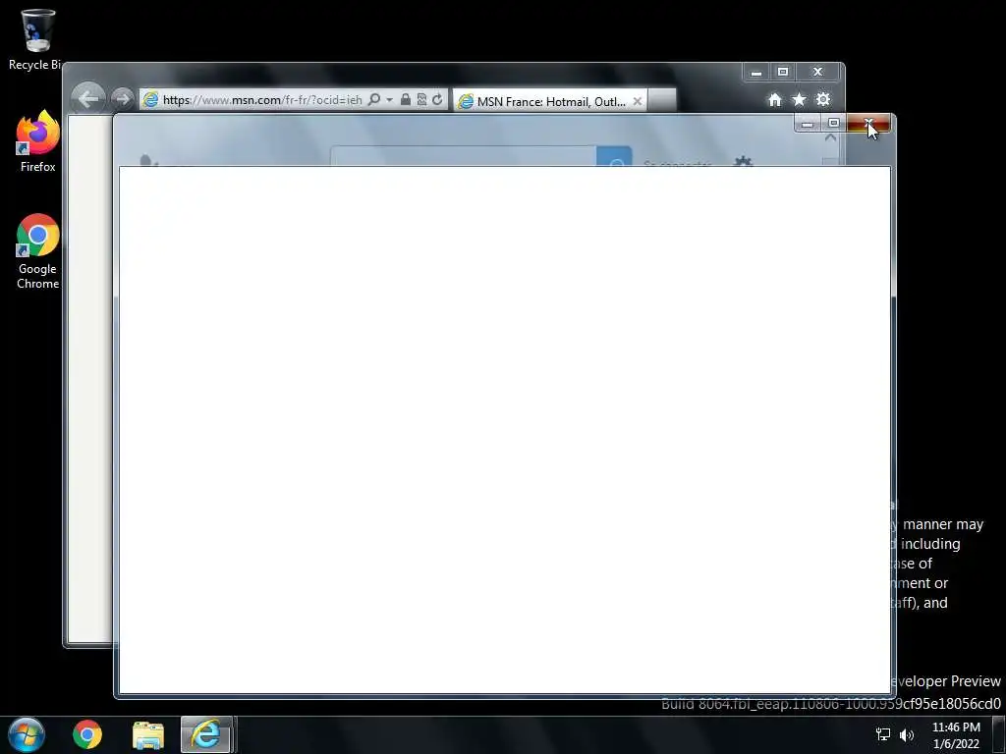
Task: Open the Recycle Bin desktop icon
Action: [36, 38]
